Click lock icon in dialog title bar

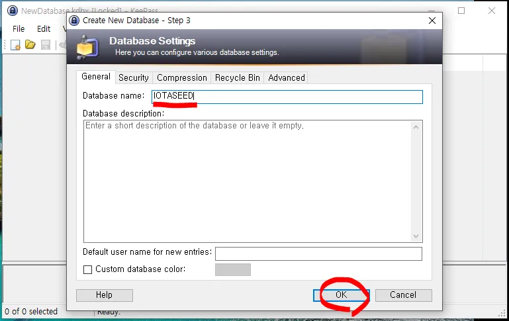tap(74, 21)
